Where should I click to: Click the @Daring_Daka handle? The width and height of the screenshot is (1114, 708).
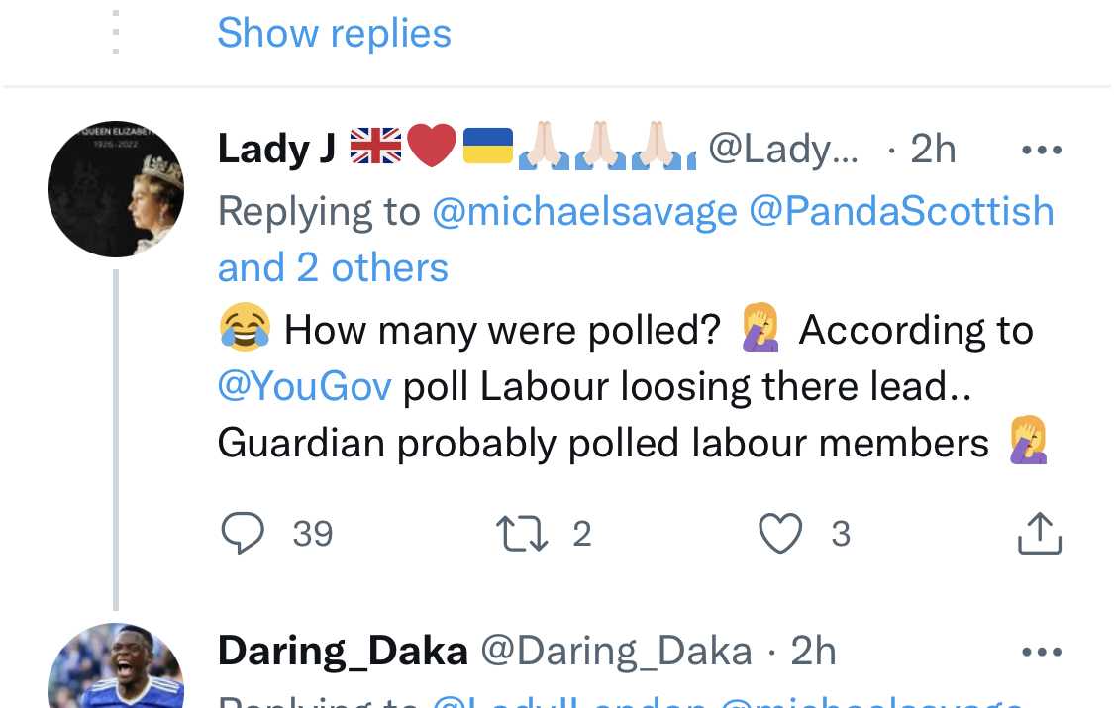coord(616,652)
